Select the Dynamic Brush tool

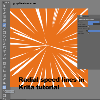pyautogui.click(x=4, y=55)
